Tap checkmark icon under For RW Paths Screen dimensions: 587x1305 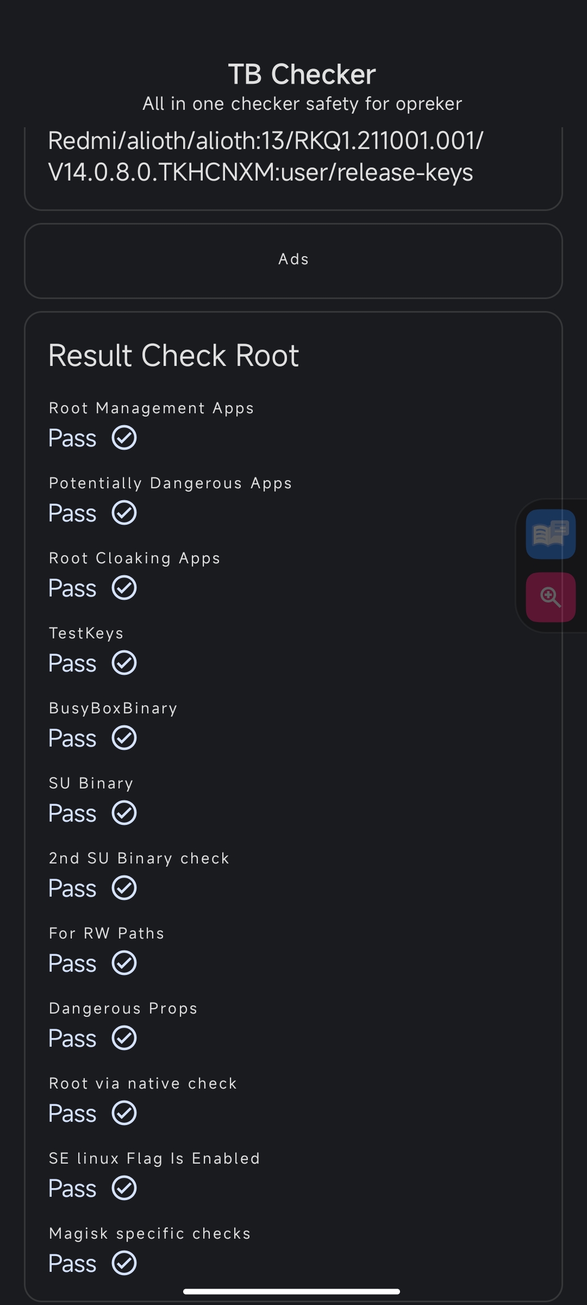(124, 963)
